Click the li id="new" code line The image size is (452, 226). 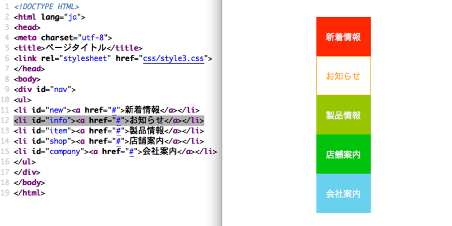(x=107, y=110)
